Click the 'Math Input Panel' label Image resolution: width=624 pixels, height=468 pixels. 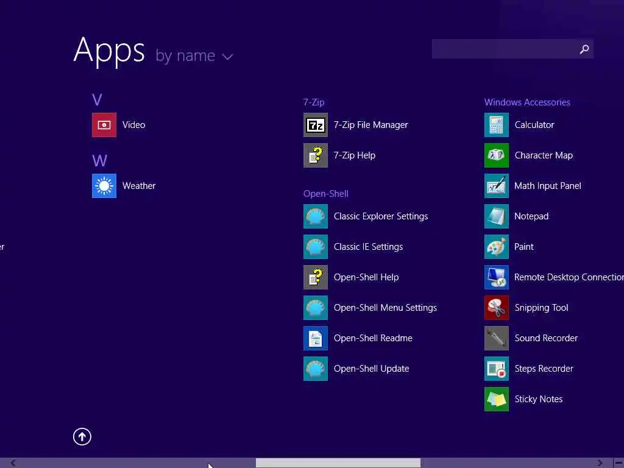point(548,186)
